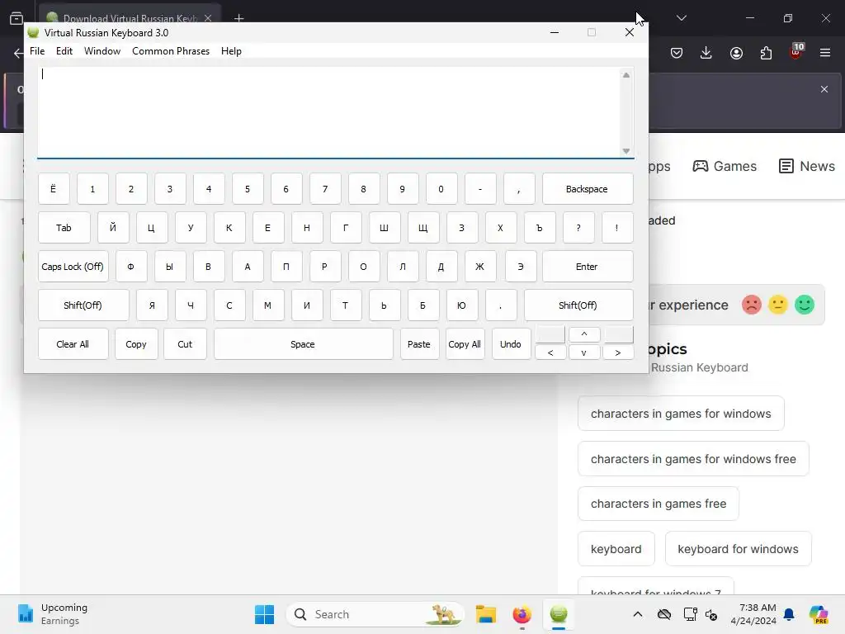Click Virtual Russian Keyboard taskbar icon

[x=559, y=614]
